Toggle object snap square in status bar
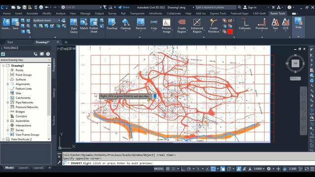 coord(213,169)
